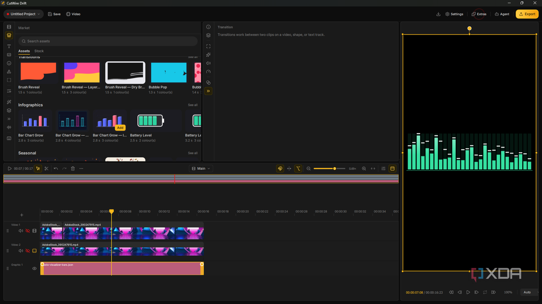This screenshot has height=304, width=542.
Task: Toggle visibility eye of Graphic 1 track
Action: (x=34, y=268)
